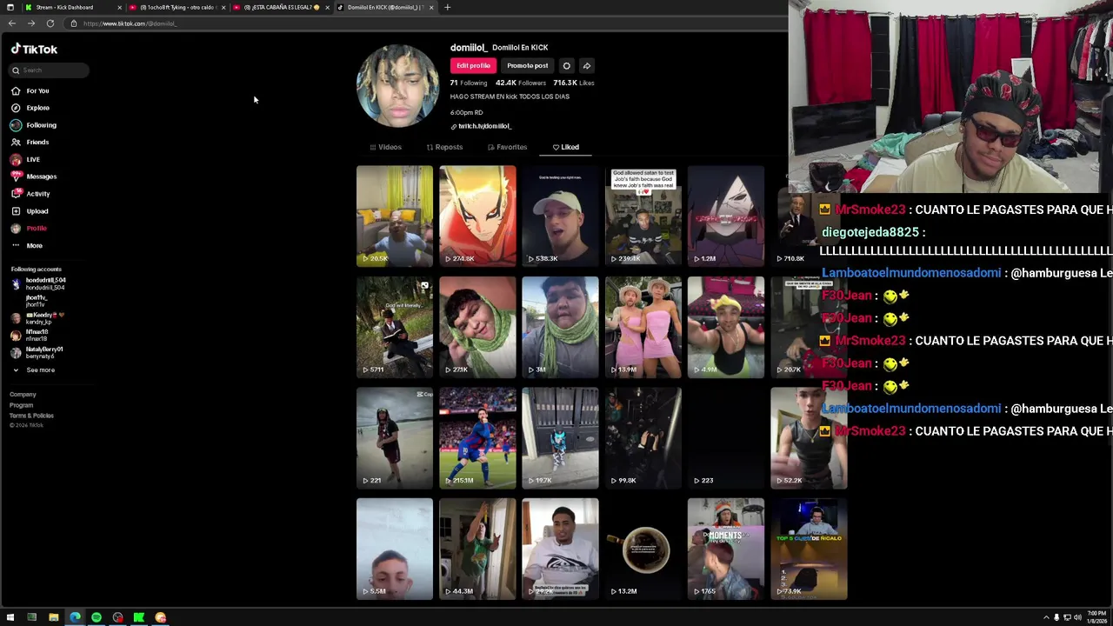Switch to the Videos tab
This screenshot has width=1113, height=626.
coord(385,147)
